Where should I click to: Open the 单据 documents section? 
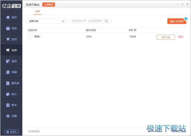[11, 72]
